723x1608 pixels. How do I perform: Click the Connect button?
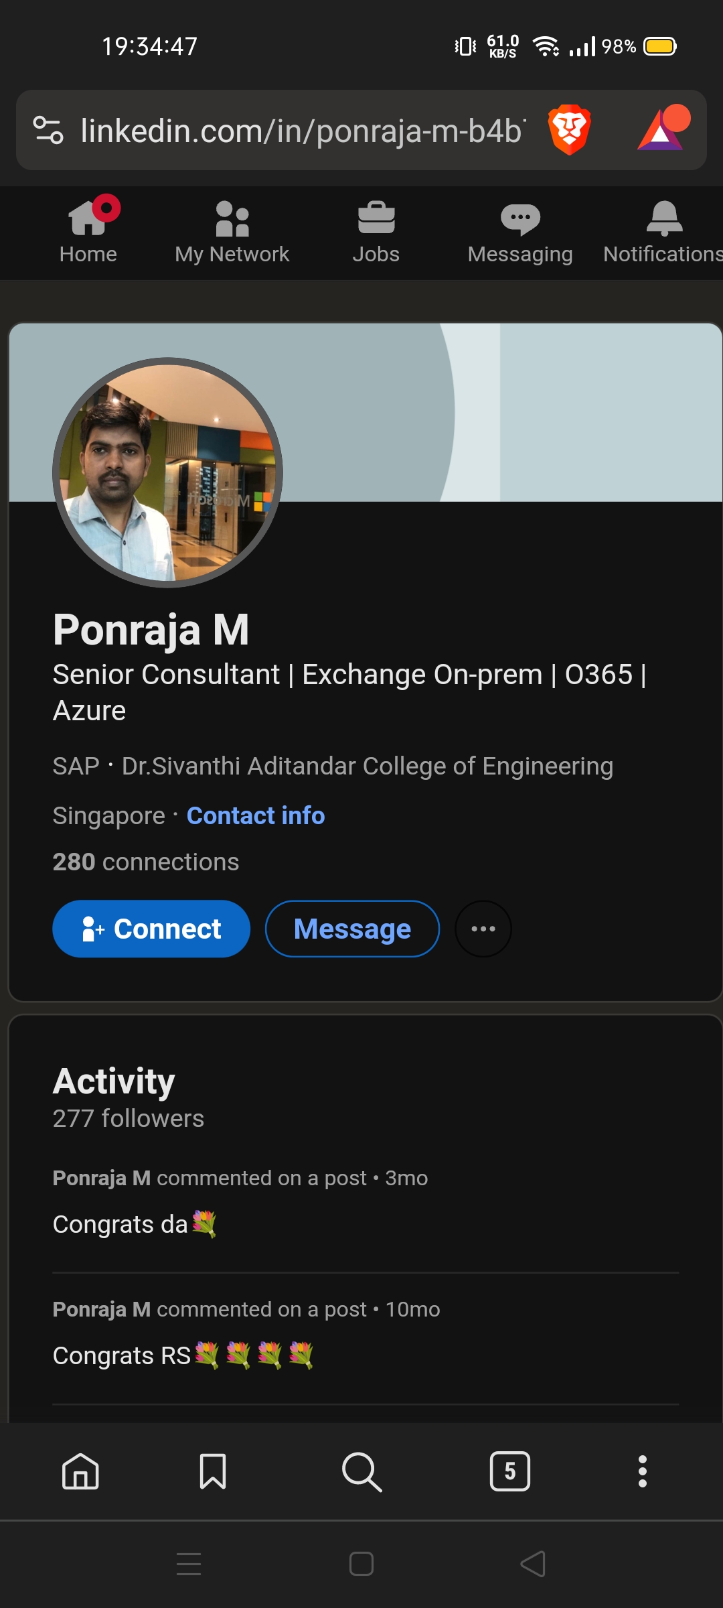click(x=151, y=929)
